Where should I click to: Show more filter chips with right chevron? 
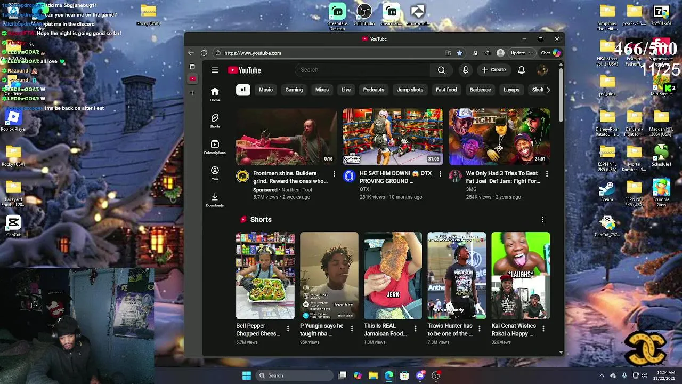[548, 90]
